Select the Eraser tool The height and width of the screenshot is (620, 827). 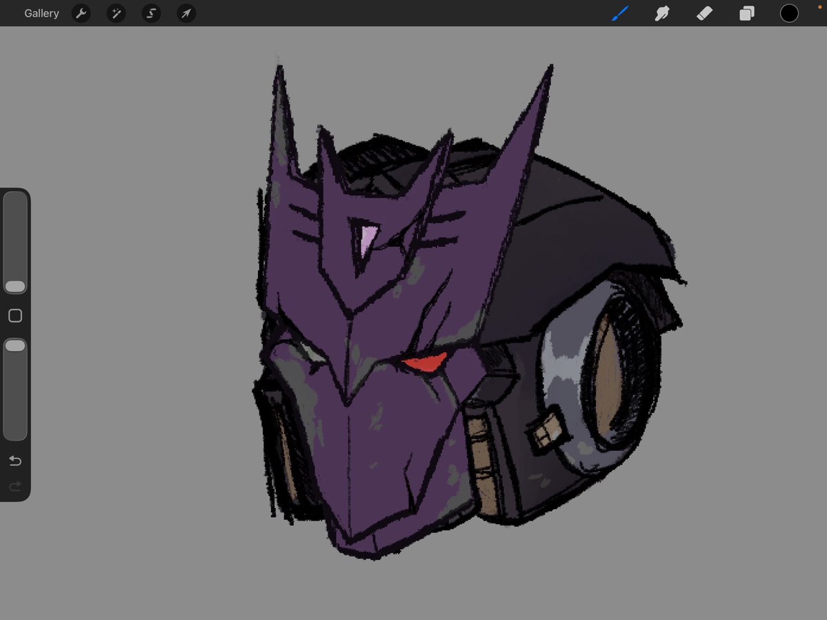coord(705,13)
